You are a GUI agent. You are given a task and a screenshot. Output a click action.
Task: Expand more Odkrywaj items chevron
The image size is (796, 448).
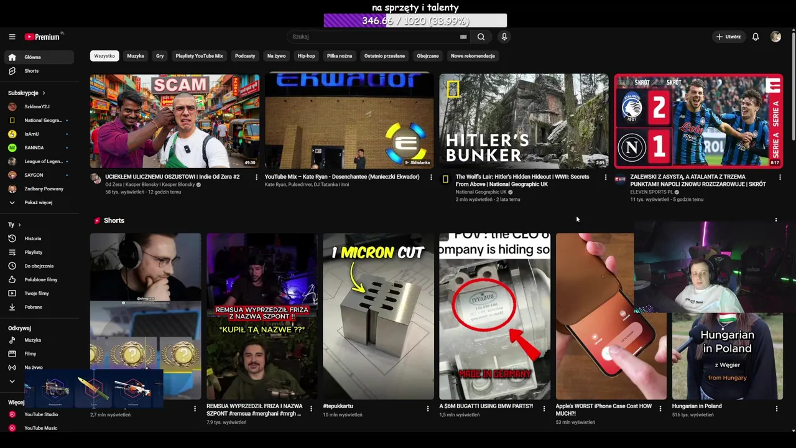(x=12, y=381)
